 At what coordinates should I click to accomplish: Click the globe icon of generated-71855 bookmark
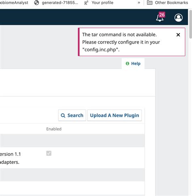[36, 2]
